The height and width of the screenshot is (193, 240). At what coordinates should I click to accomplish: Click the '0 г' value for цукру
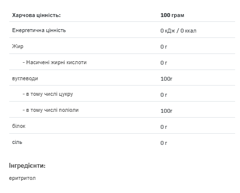pos(164,95)
